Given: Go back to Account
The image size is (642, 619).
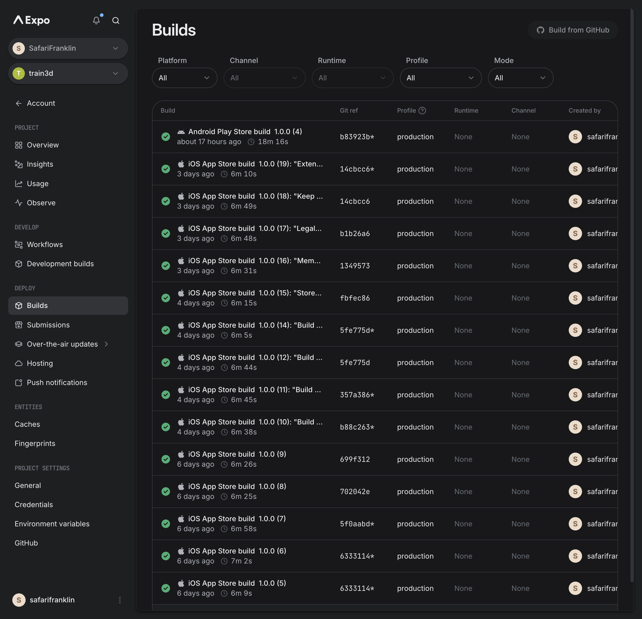Looking at the screenshot, I should pos(41,103).
